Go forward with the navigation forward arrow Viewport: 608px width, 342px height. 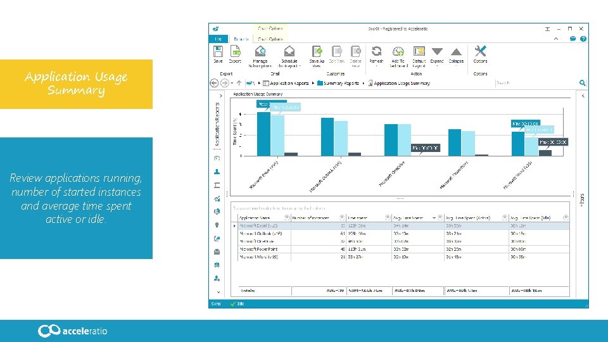[x=224, y=83]
